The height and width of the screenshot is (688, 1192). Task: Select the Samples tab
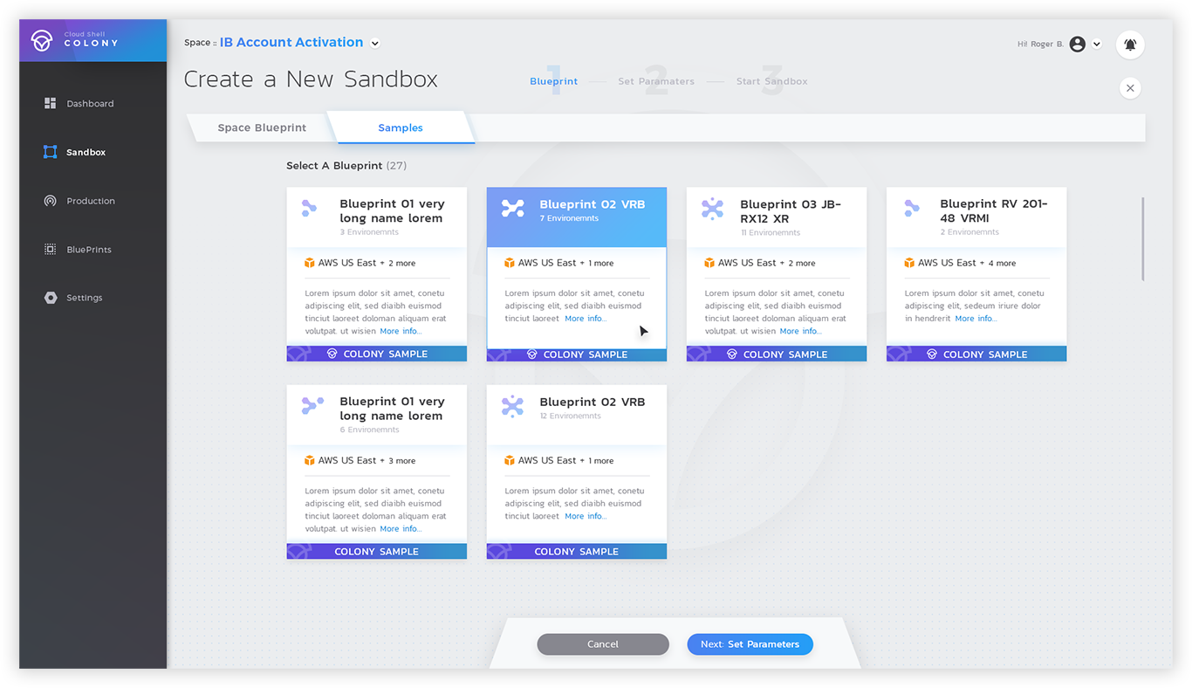(x=401, y=127)
